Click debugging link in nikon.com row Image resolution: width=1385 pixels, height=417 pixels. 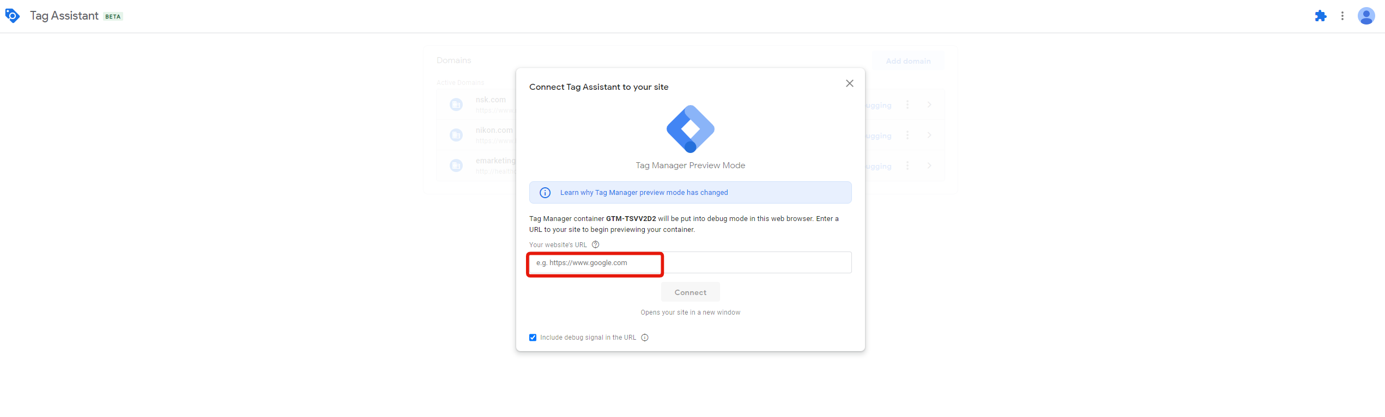pyautogui.click(x=878, y=136)
